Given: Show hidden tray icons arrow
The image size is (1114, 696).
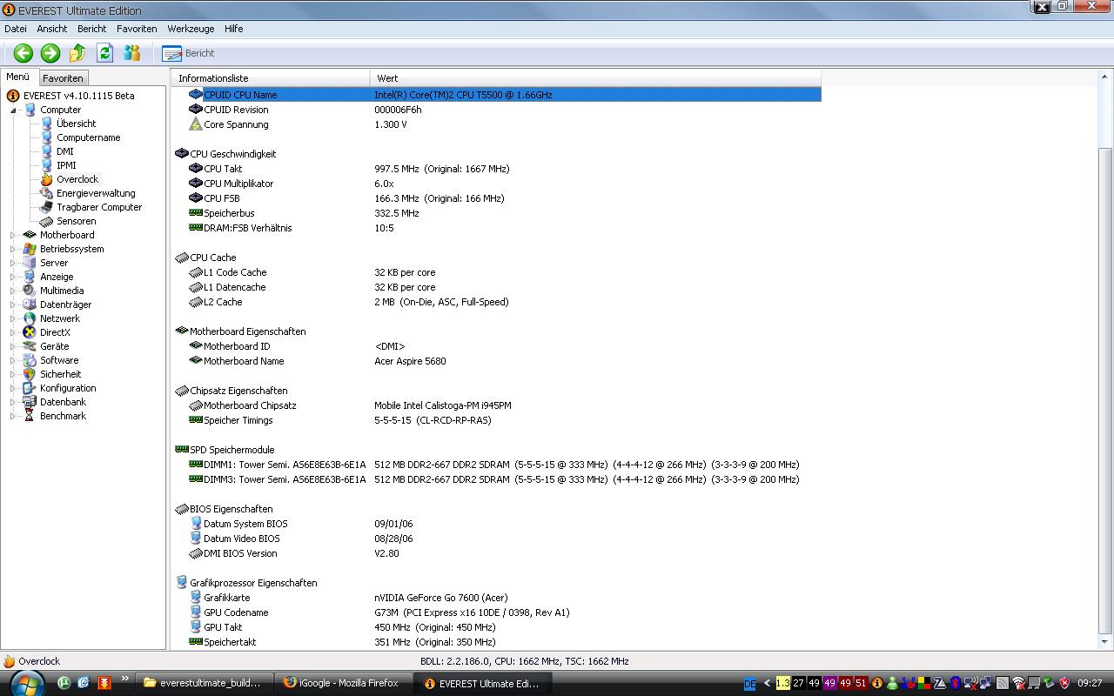Looking at the screenshot, I should coord(766,684).
